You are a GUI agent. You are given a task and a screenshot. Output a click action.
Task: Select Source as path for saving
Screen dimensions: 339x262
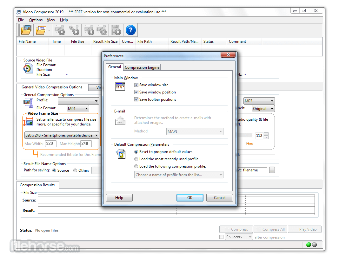pyautogui.click(x=54, y=170)
